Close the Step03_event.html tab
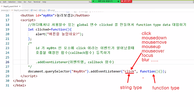 point(20,6)
